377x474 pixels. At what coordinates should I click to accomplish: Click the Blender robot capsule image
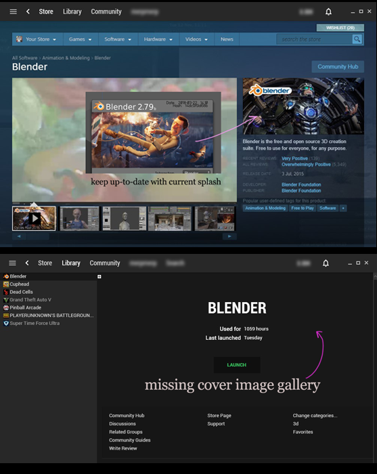tap(303, 106)
